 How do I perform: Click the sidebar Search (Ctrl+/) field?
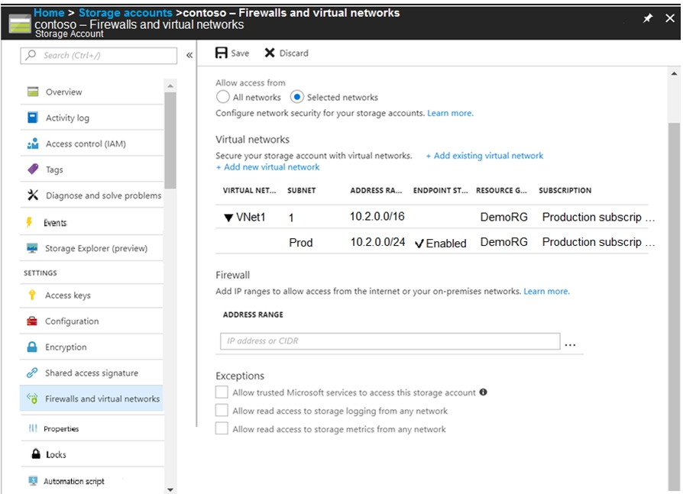pos(99,55)
